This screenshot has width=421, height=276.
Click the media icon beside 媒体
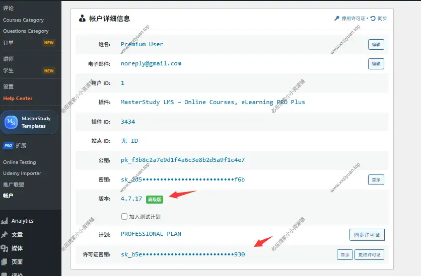5,248
